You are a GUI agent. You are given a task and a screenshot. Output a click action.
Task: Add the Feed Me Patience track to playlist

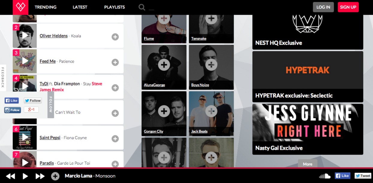tap(115, 62)
